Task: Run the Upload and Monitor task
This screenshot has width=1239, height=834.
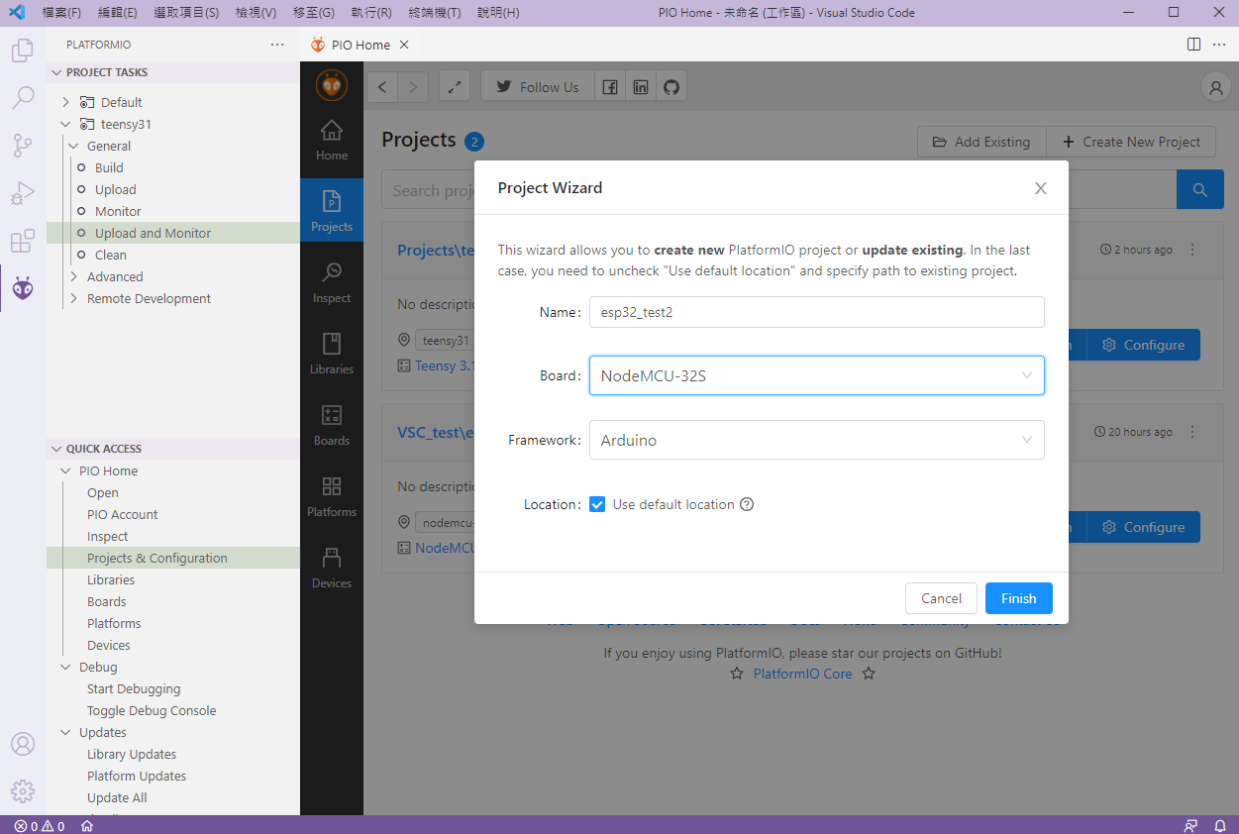Action: click(x=173, y=233)
